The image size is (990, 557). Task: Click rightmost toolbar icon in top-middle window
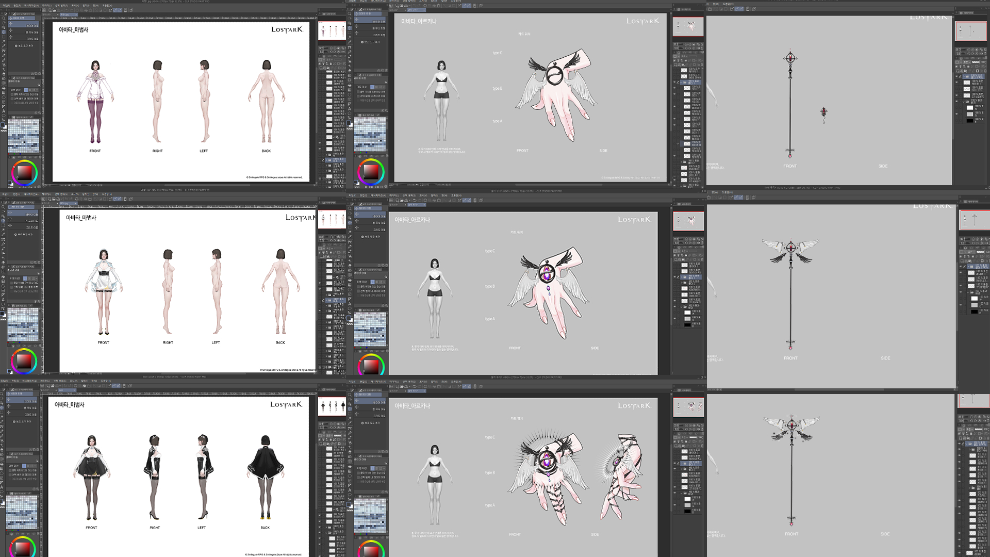(x=481, y=6)
